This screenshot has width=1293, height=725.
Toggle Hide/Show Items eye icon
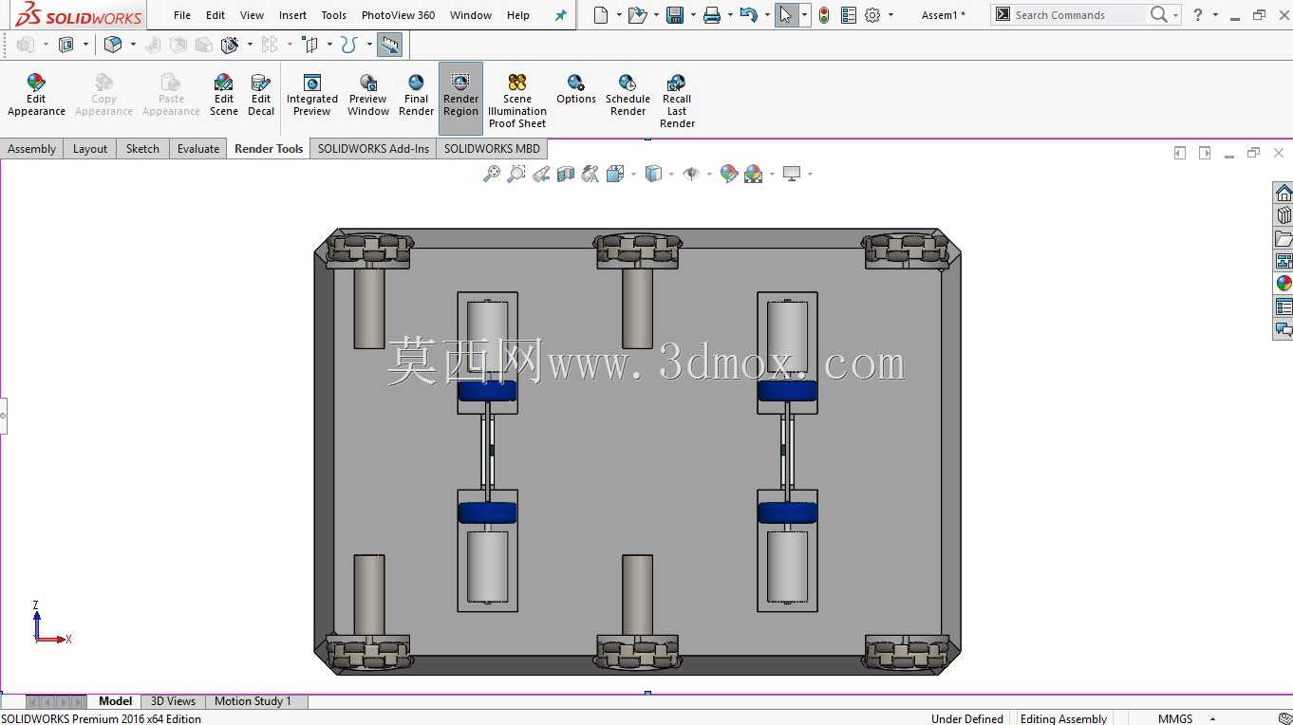click(691, 174)
